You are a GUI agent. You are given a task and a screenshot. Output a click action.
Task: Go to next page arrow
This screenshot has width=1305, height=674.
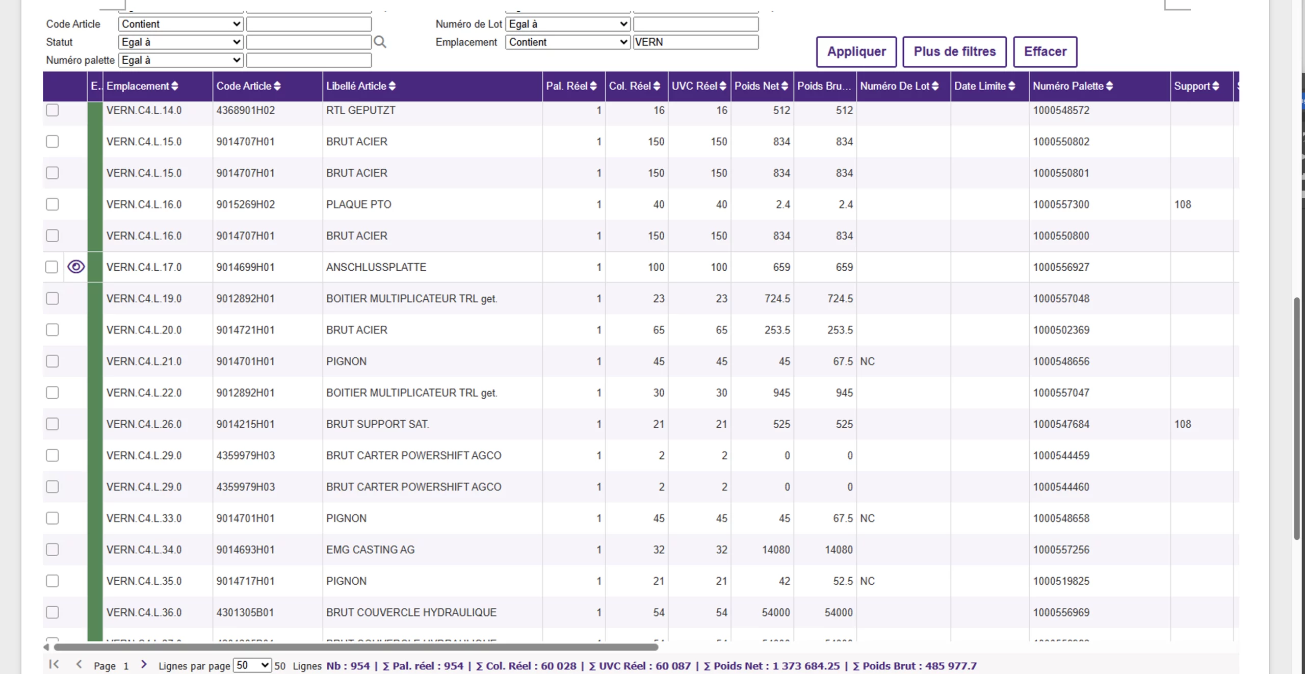[144, 664]
